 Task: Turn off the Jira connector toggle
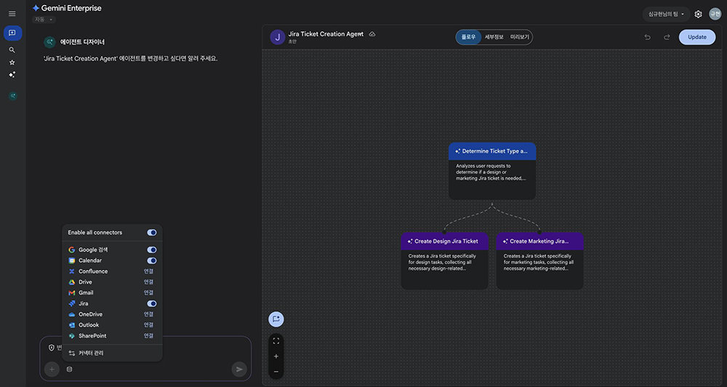(152, 303)
